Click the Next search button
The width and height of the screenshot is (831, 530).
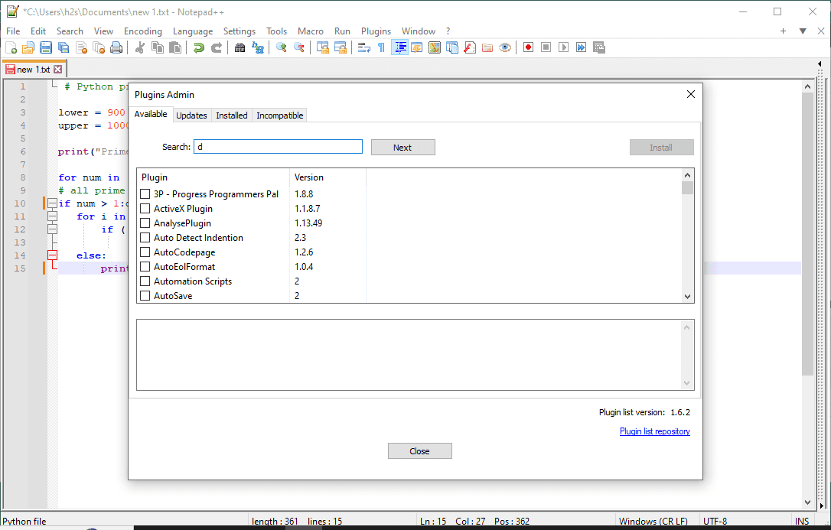pos(402,148)
